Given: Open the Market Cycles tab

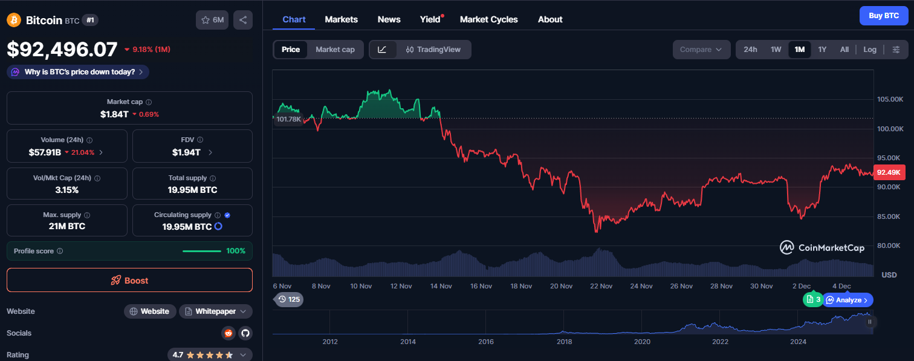Looking at the screenshot, I should (488, 19).
